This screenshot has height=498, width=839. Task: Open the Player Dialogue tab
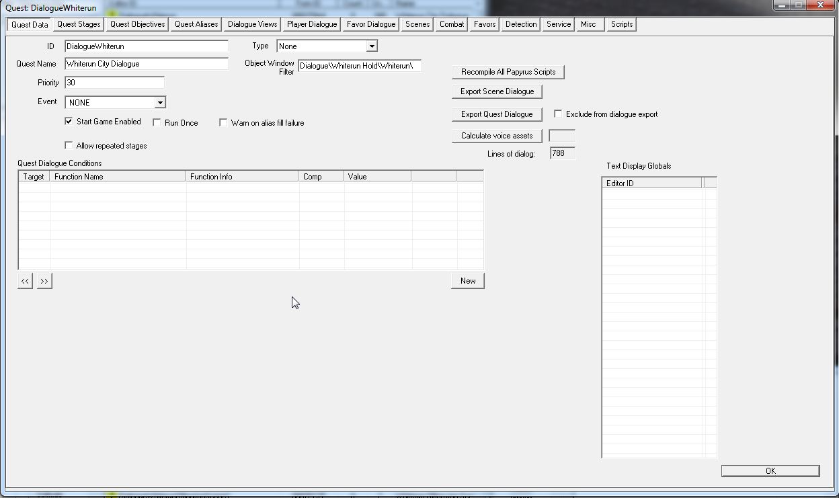[x=312, y=24]
